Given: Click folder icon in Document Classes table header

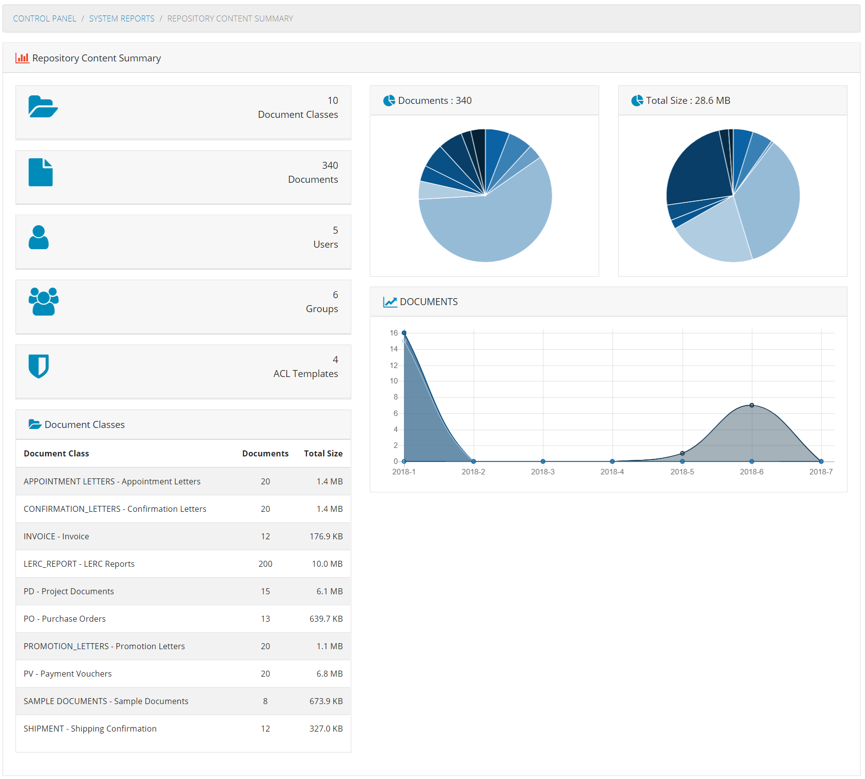Looking at the screenshot, I should tap(35, 424).
